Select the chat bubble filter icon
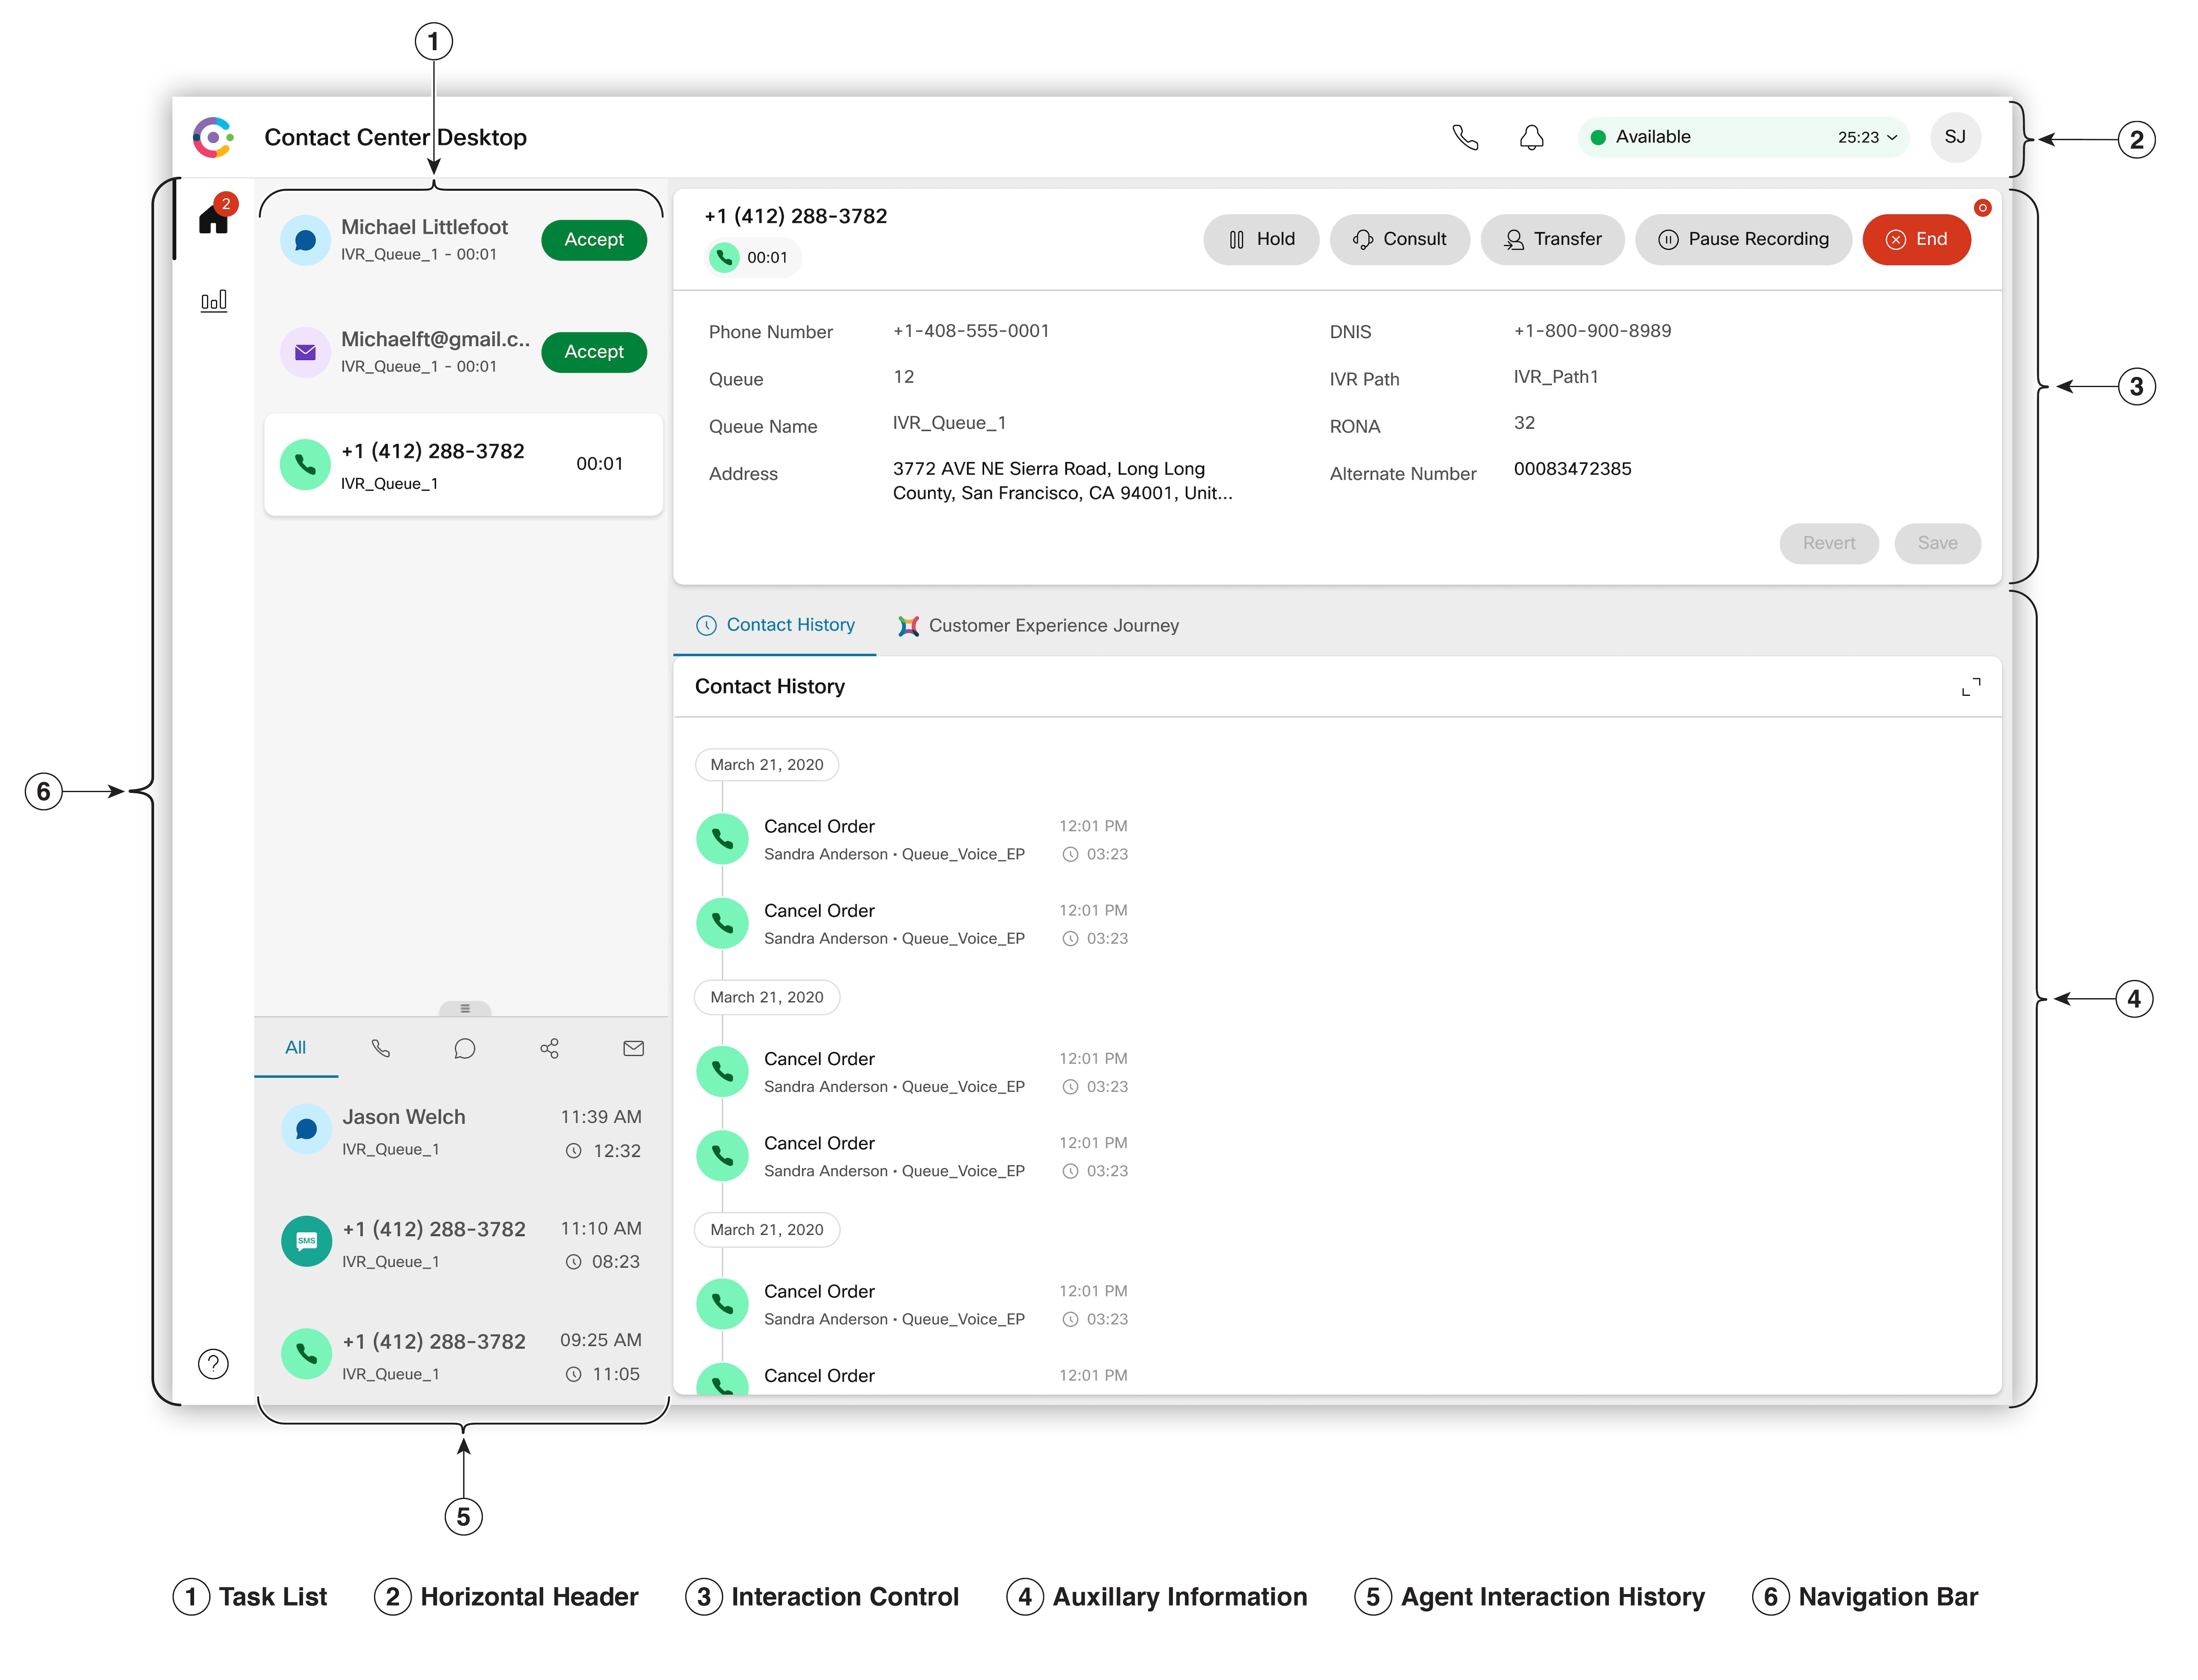The image size is (2198, 1680). point(464,1048)
